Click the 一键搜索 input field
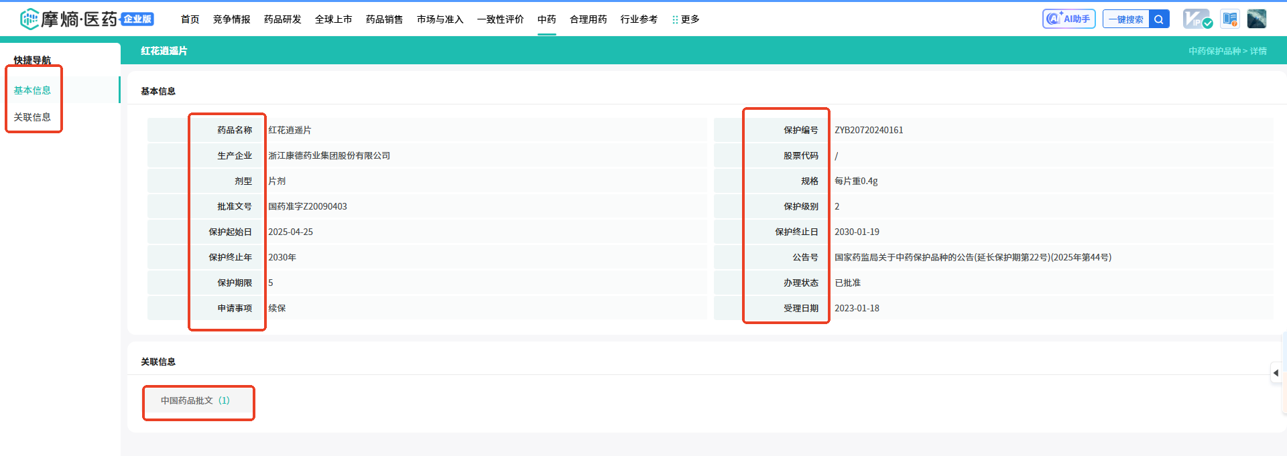Viewport: 1287px width, 456px height. point(1126,19)
